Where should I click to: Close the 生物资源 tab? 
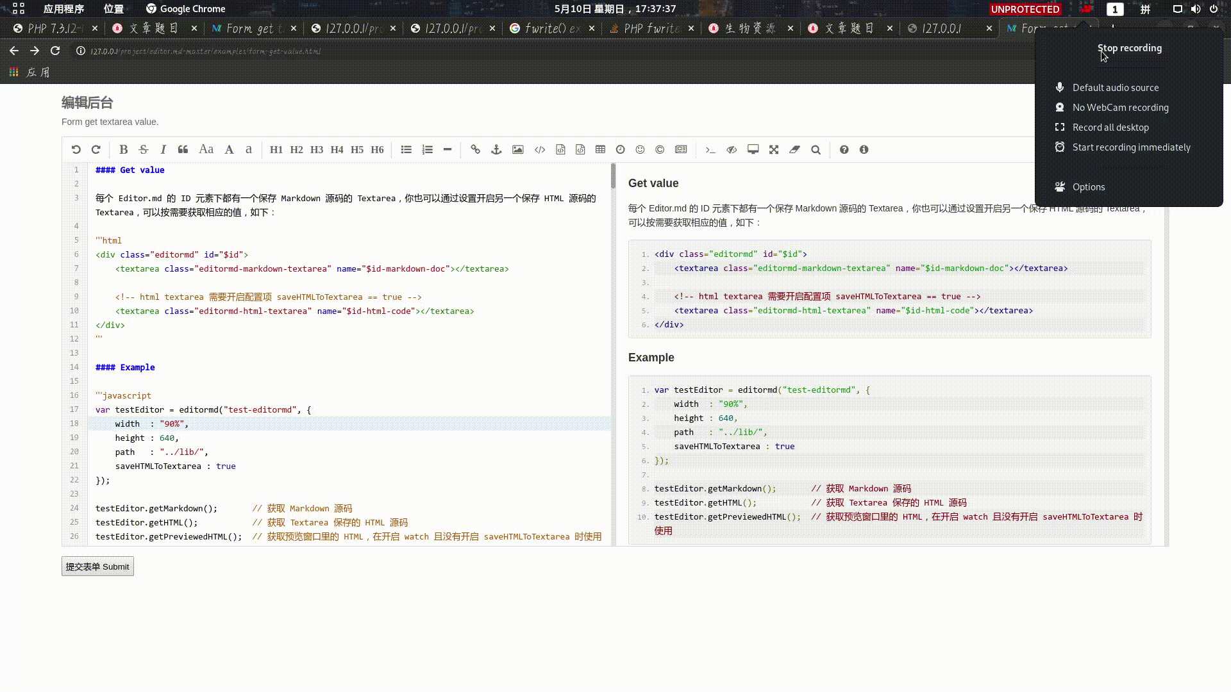(x=790, y=28)
